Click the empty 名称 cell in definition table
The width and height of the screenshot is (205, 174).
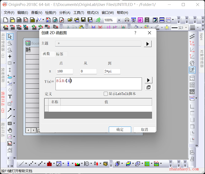54,109
